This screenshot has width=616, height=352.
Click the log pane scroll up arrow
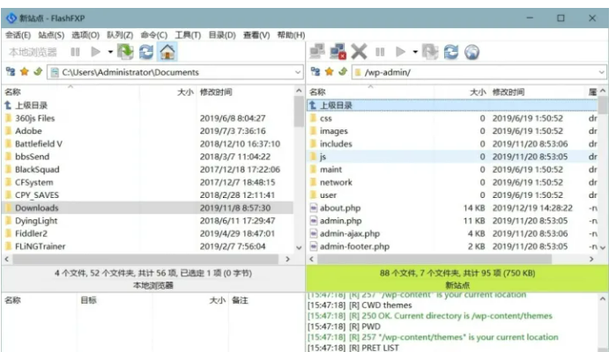[603, 299]
